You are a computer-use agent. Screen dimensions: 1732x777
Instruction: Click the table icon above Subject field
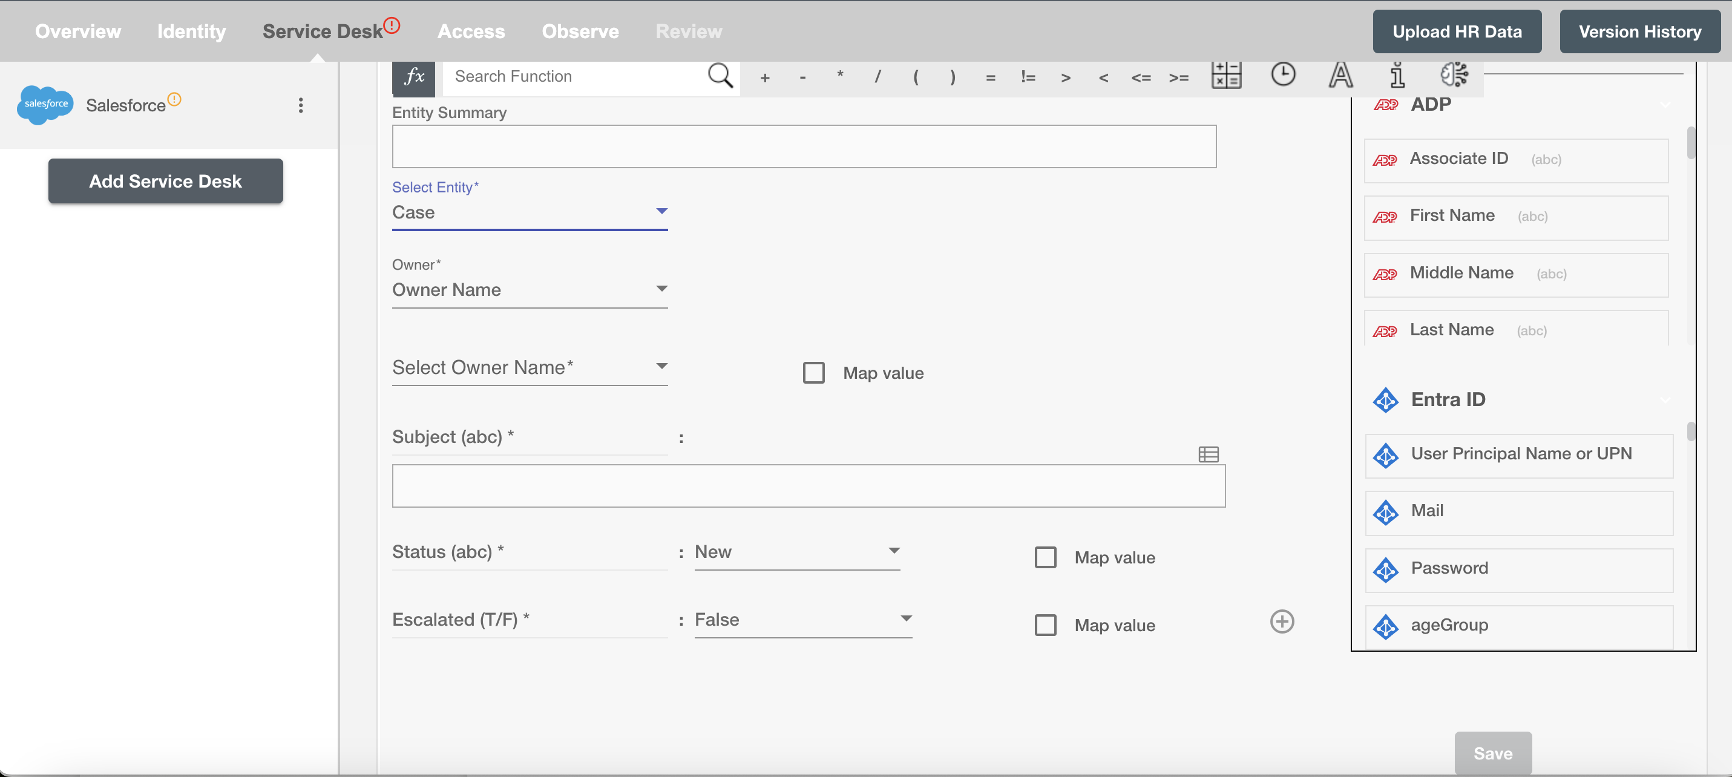point(1209,454)
